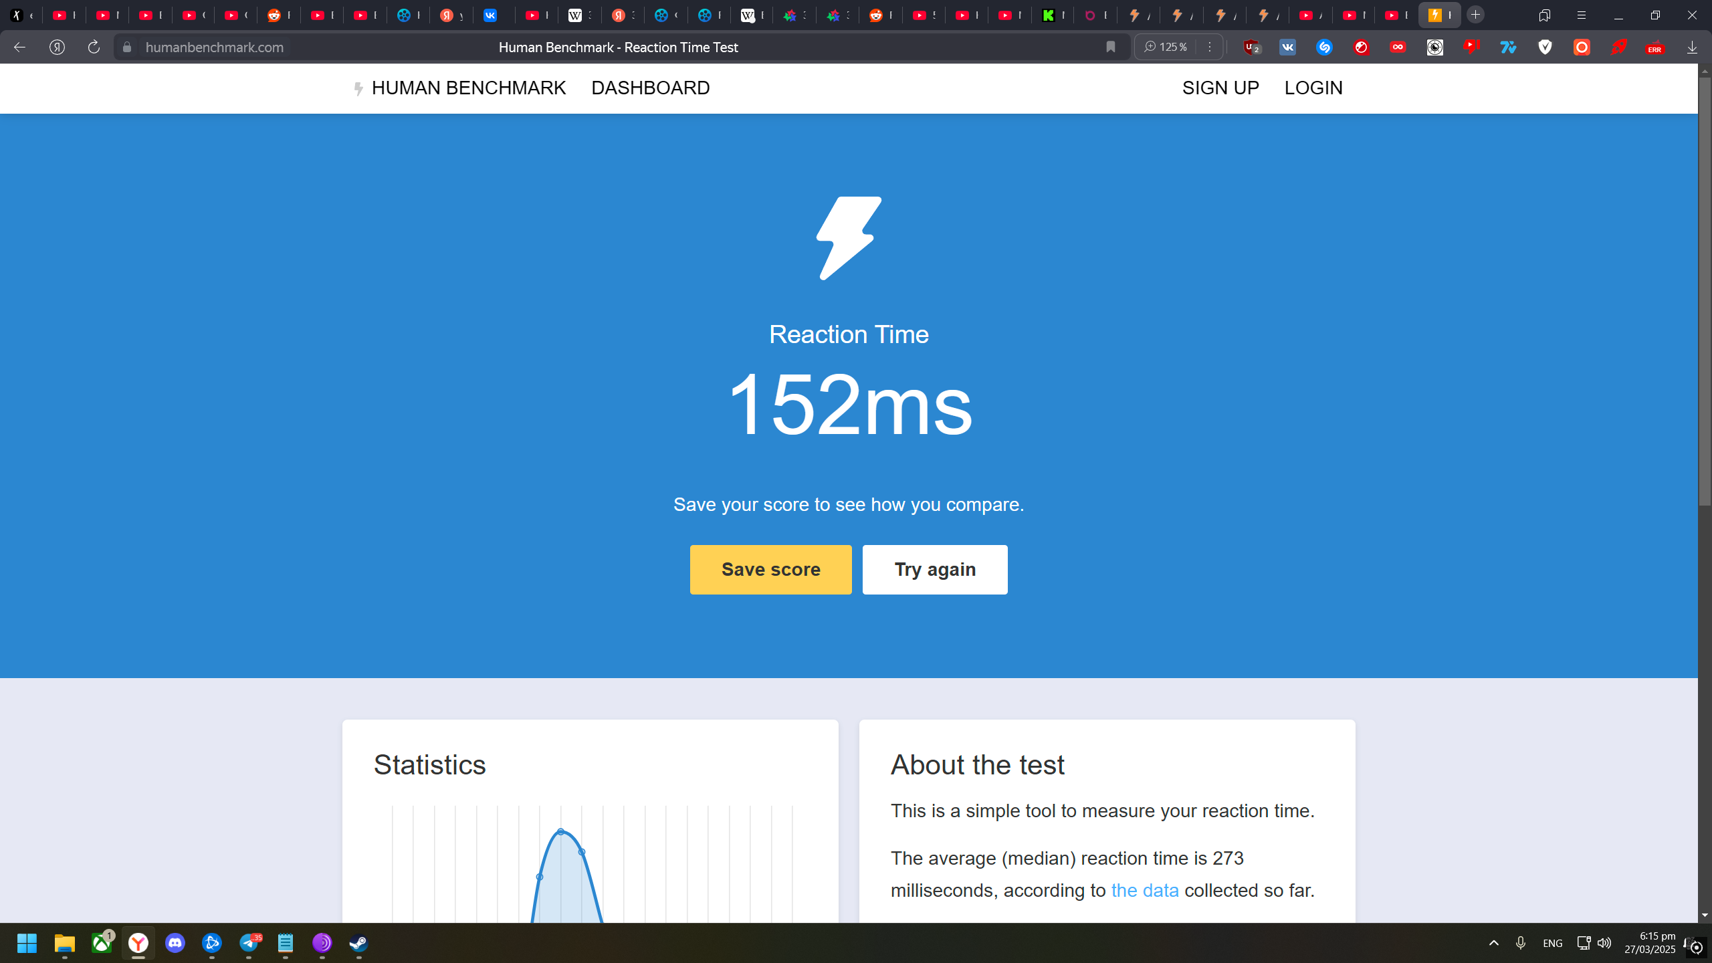Go to the HUMAN BENCHMARK home link
The height and width of the screenshot is (963, 1712).
[469, 88]
